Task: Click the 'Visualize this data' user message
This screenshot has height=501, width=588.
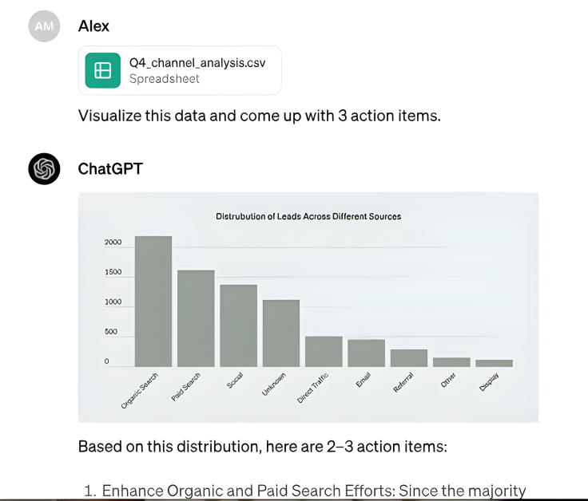Action: tap(259, 116)
